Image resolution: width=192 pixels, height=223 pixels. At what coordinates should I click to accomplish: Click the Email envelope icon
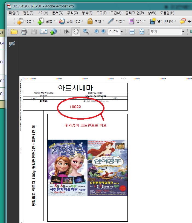[43, 32]
